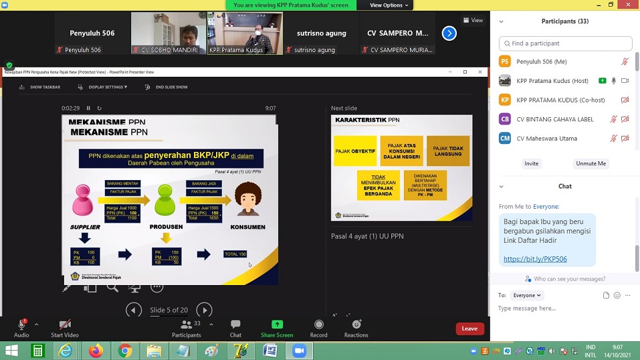This screenshot has height=360, width=640.
Task: Click the emoji icon in chat box
Action: click(617, 295)
